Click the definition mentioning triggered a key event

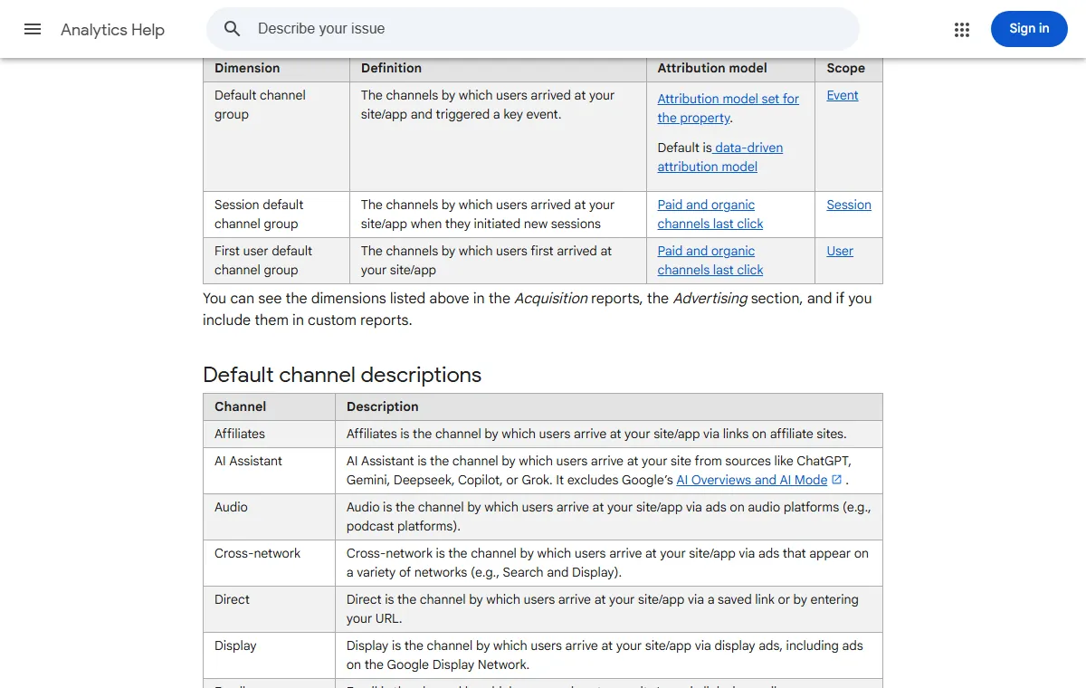click(488, 105)
